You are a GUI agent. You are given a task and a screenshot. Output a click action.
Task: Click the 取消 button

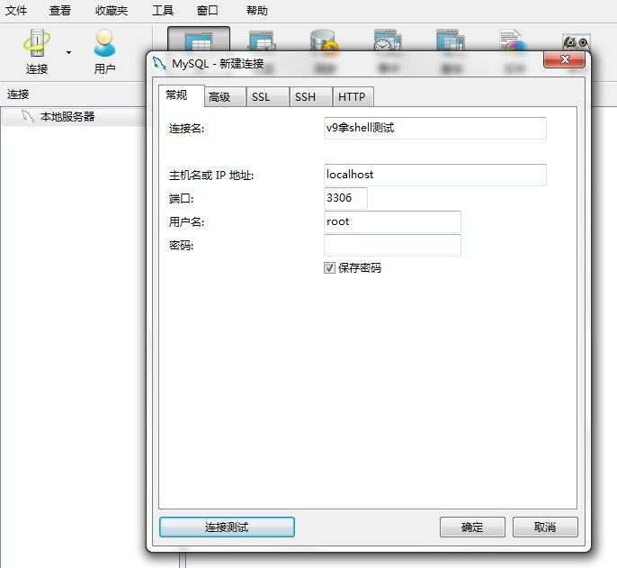click(x=545, y=527)
